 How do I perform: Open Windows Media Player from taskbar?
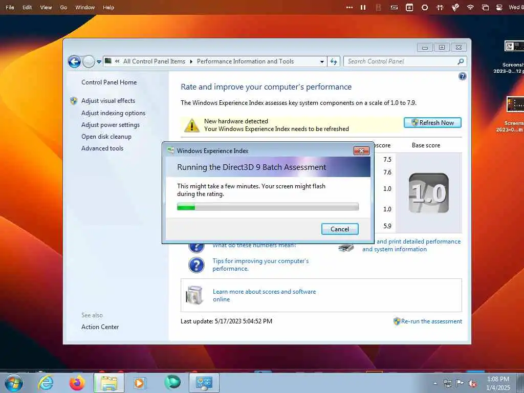(139, 383)
